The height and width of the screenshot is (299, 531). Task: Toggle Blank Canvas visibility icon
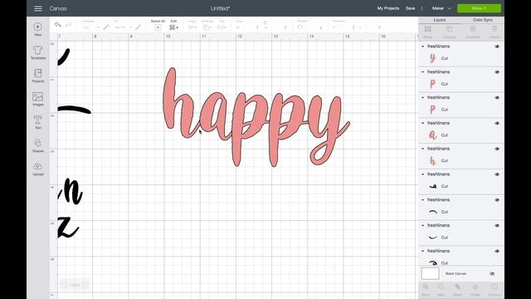tap(492, 273)
